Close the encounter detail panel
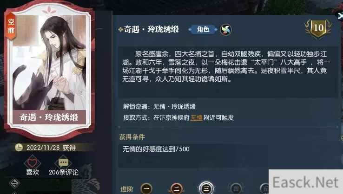The image size is (343, 194). click(340, 16)
